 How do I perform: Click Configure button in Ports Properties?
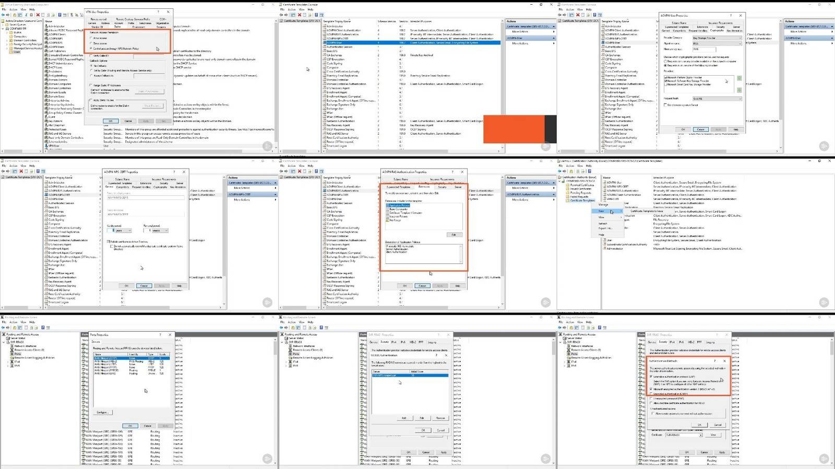[x=102, y=412]
